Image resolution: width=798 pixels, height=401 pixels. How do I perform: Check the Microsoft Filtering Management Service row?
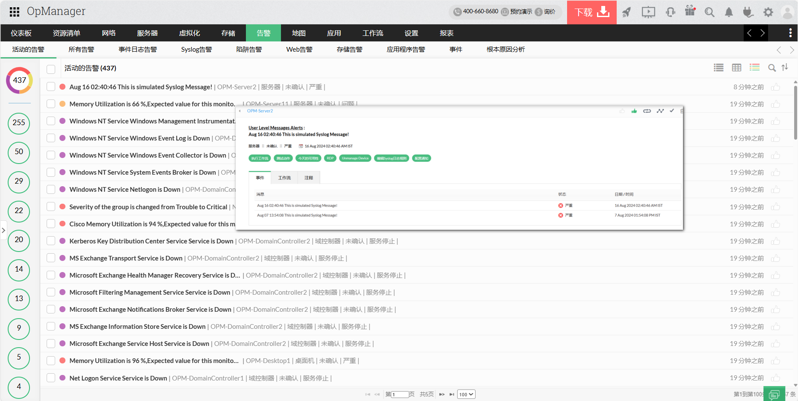click(51, 292)
